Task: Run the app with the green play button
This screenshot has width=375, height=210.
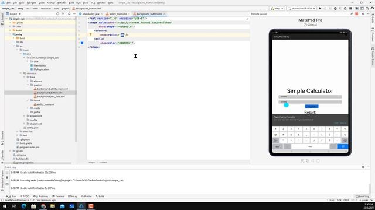Action: click(320, 8)
